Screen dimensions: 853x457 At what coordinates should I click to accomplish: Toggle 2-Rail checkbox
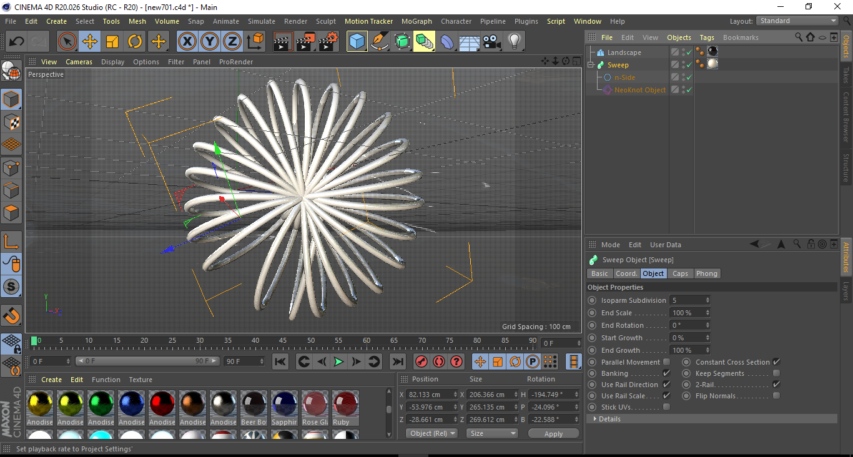pyautogui.click(x=776, y=385)
